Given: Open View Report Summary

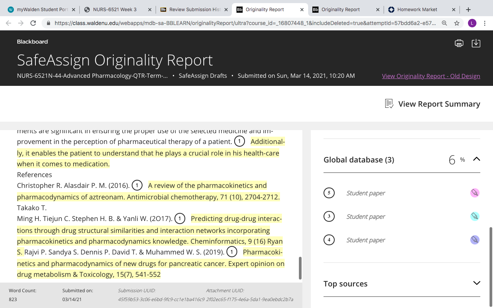Looking at the screenshot, I should [432, 104].
